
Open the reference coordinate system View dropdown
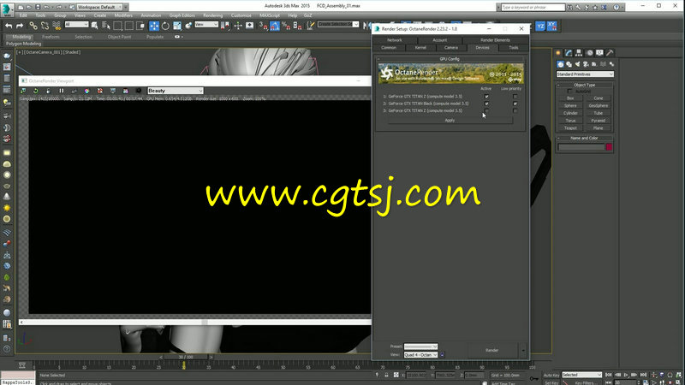[x=206, y=25]
